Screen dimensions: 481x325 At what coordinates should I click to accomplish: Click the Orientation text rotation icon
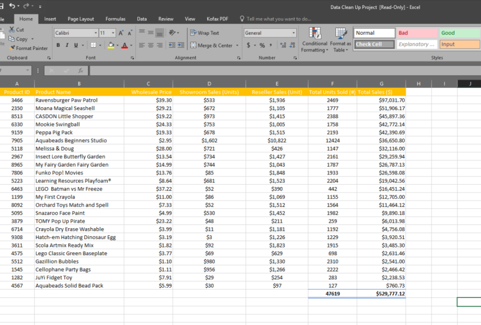(x=172, y=32)
